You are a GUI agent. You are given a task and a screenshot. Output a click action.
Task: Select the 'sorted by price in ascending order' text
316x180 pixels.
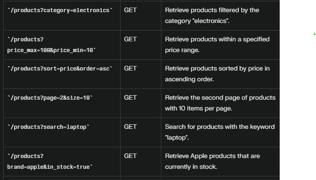click(x=217, y=74)
